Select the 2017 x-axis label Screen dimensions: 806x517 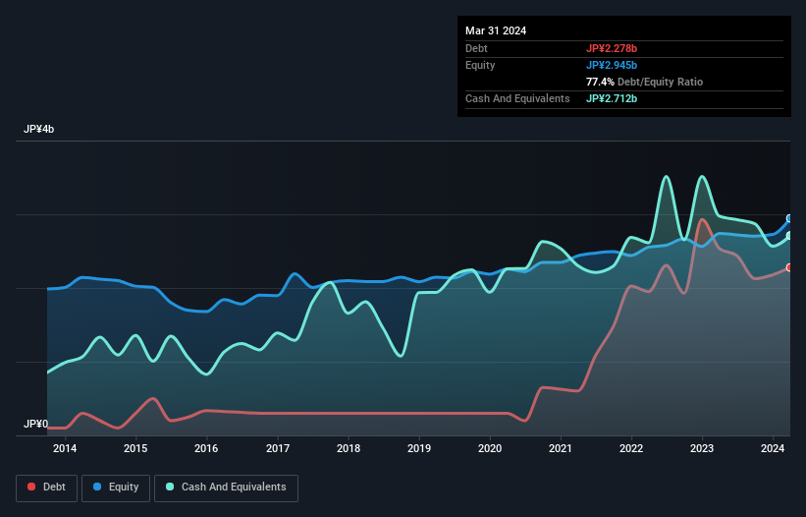278,449
